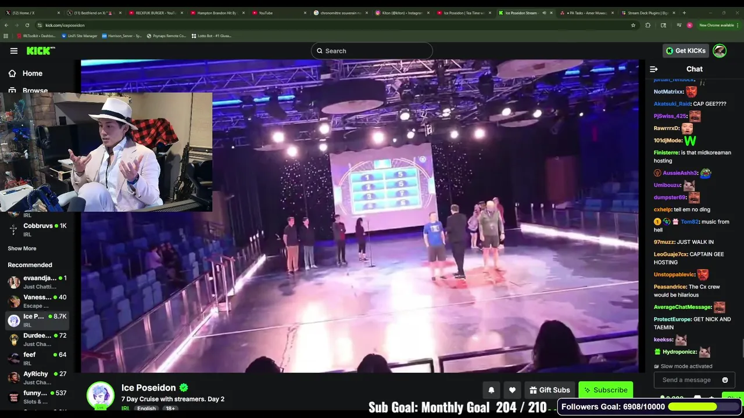Click the English language tag
The height and width of the screenshot is (418, 744).
[x=146, y=409]
